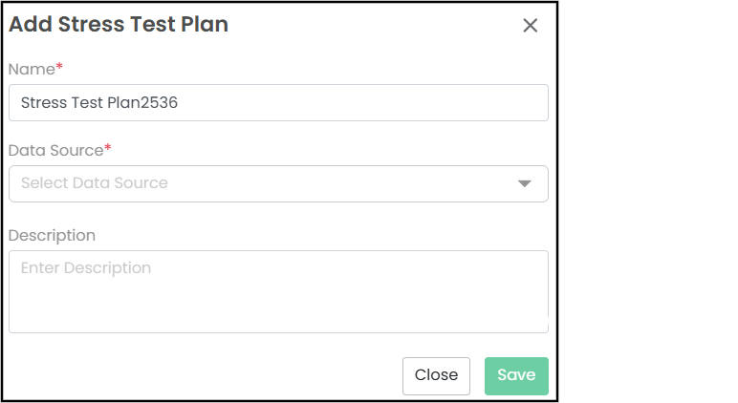Click the Name field label
This screenshot has width=738, height=403.
click(x=32, y=69)
